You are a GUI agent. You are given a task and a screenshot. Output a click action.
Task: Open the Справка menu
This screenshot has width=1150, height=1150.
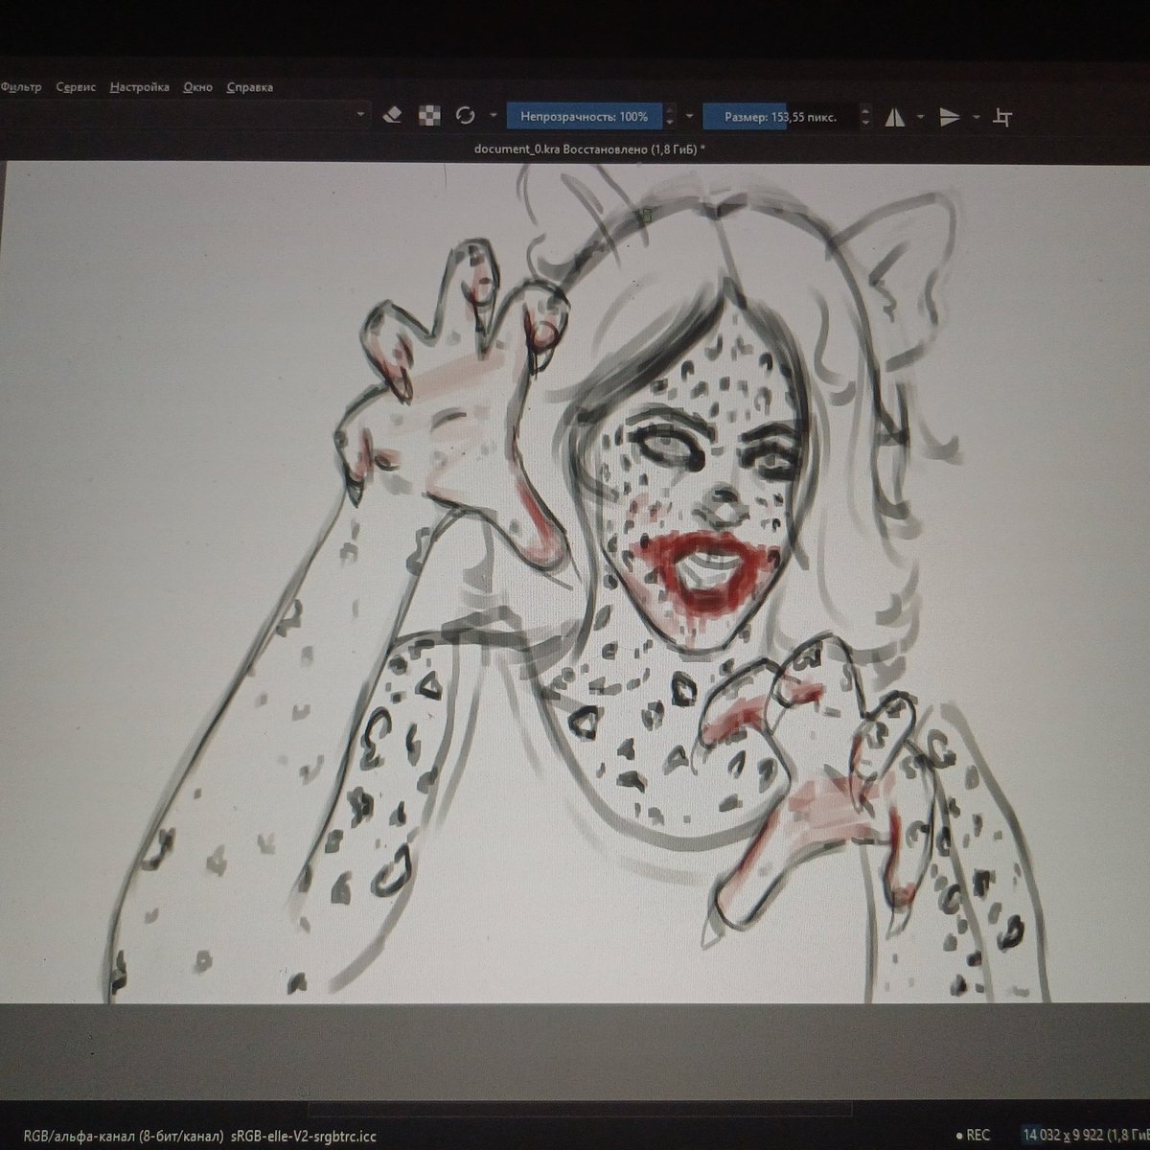[x=249, y=87]
